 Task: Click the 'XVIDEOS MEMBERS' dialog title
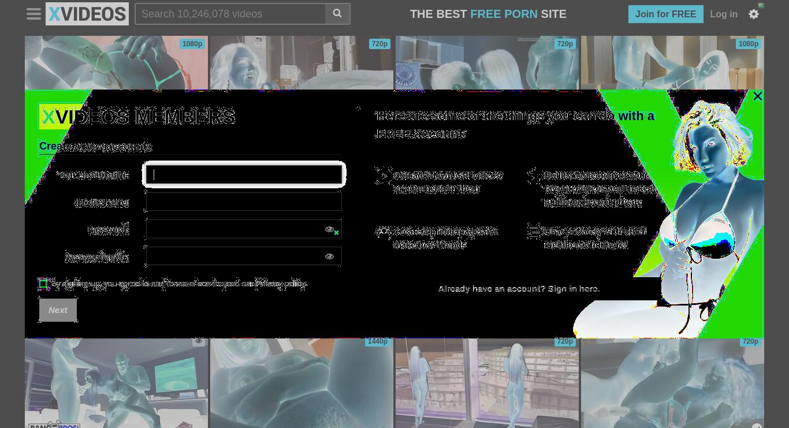[x=137, y=117]
